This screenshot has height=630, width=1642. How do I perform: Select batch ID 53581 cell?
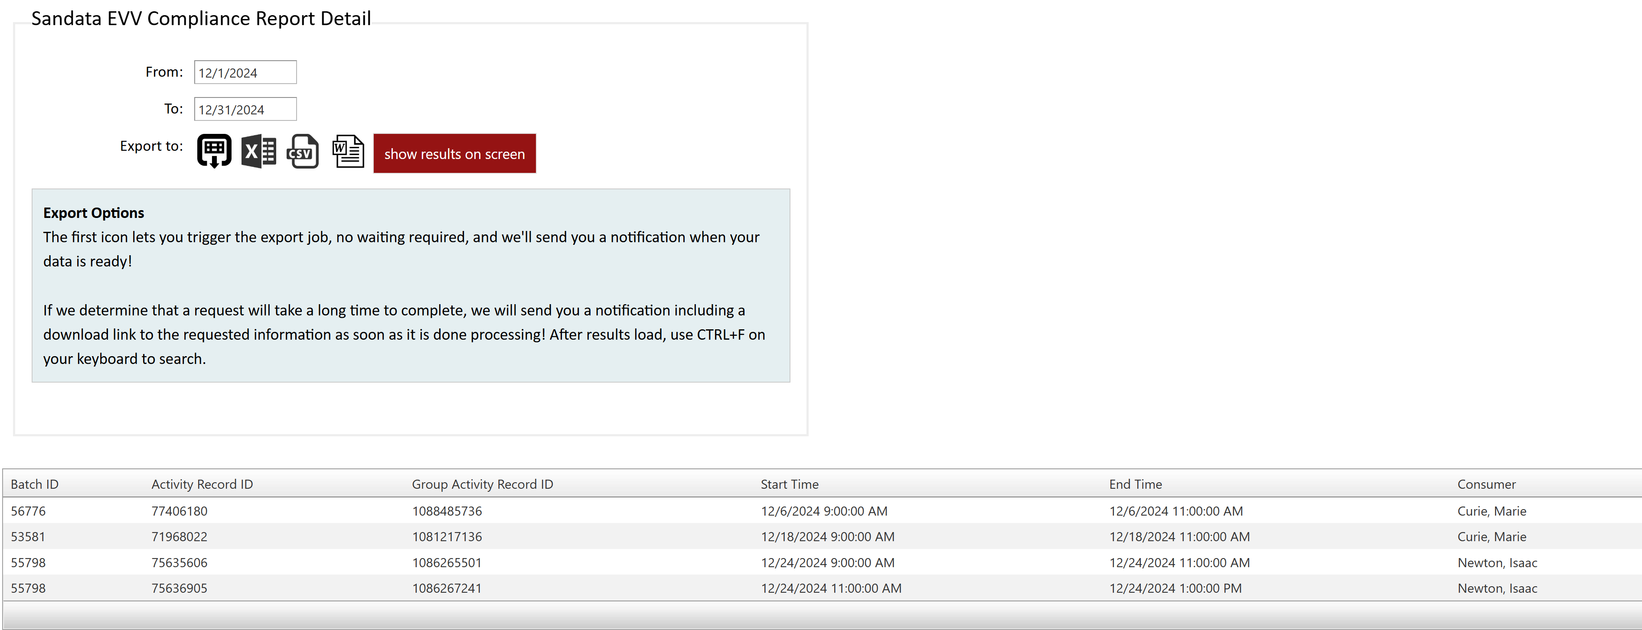[28, 537]
